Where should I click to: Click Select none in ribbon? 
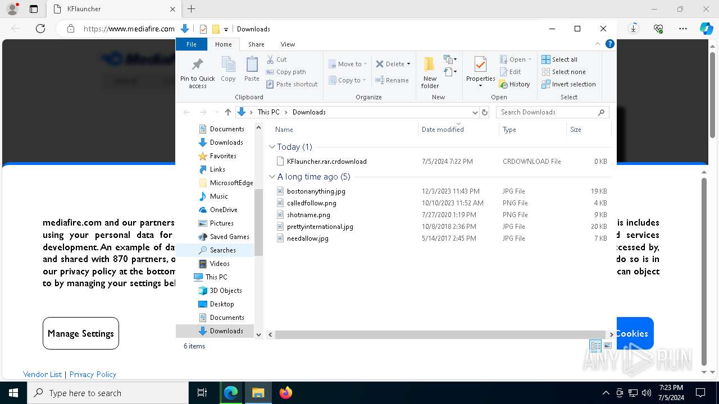[x=563, y=72]
